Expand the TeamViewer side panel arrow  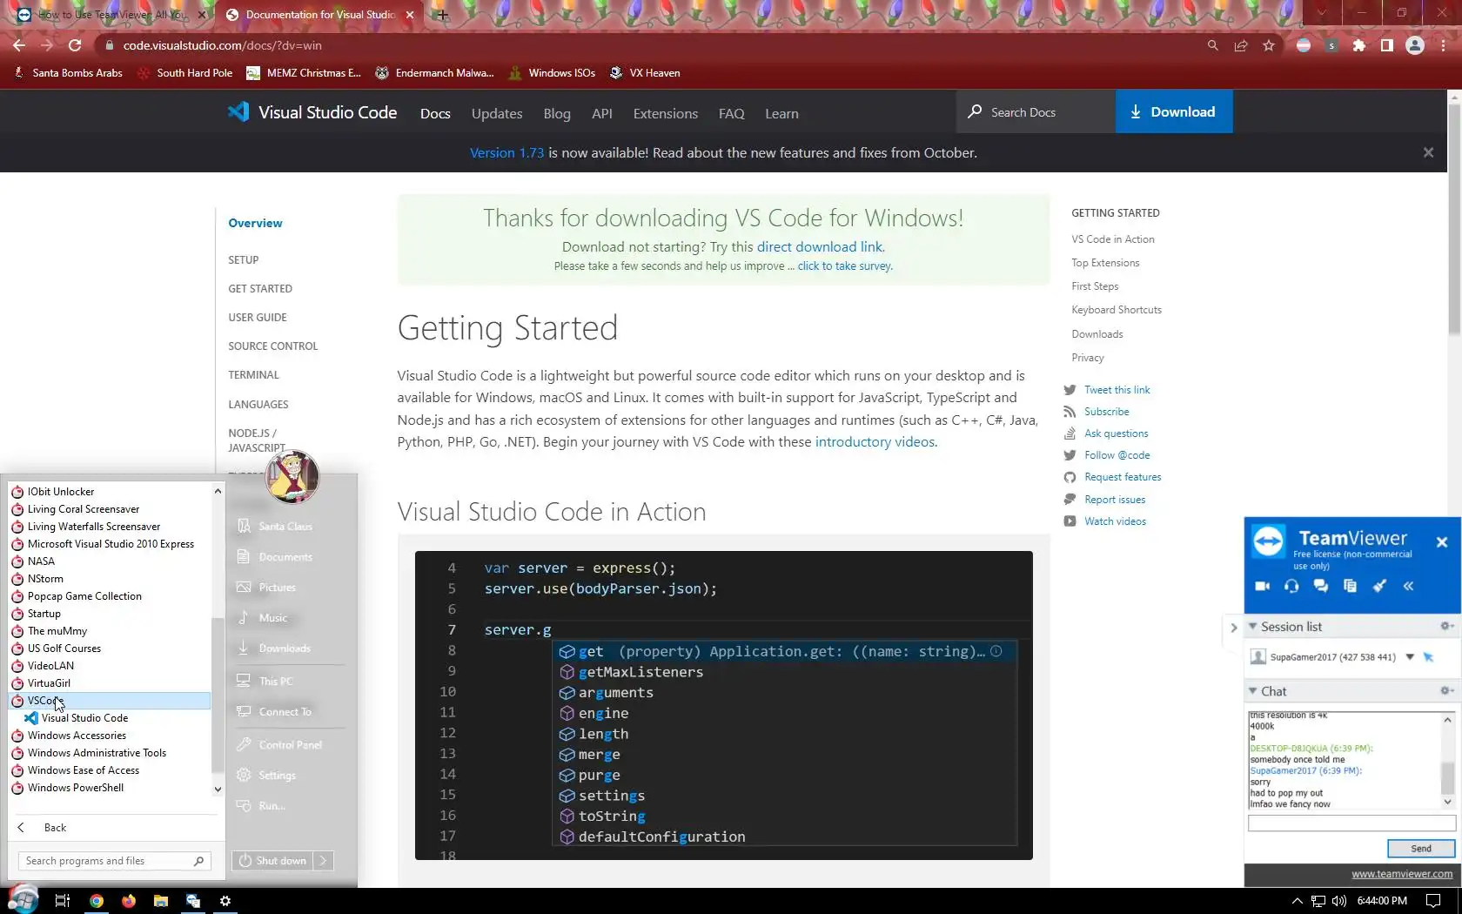[1233, 627]
